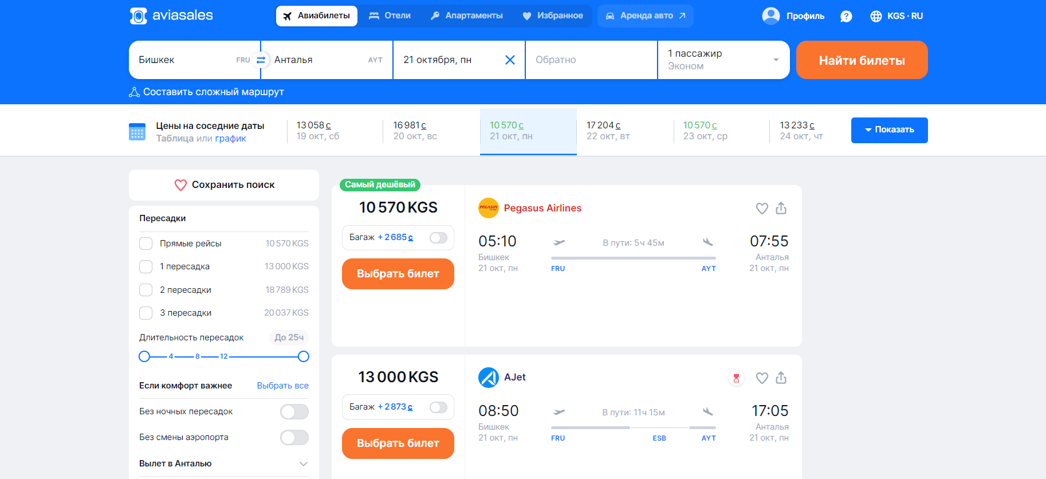The image size is (1046, 479).
Task: Click the Профиль label
Action: pos(805,16)
